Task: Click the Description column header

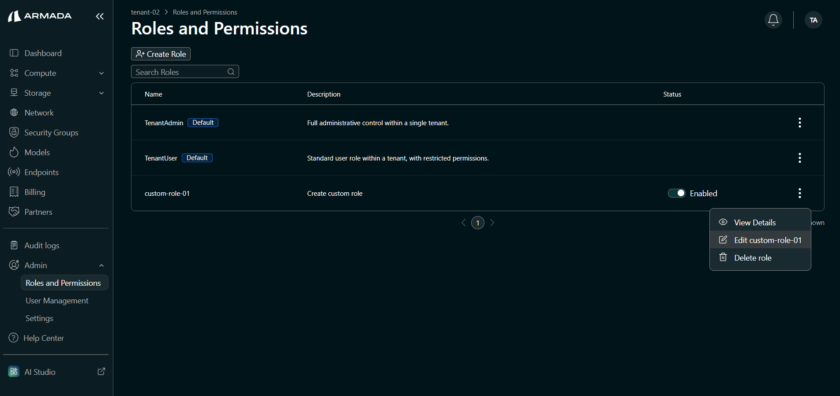Action: pos(324,94)
